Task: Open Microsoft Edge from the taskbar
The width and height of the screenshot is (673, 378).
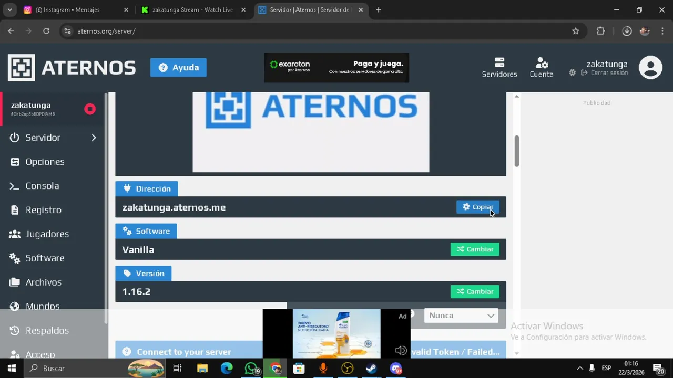Action: (x=227, y=369)
